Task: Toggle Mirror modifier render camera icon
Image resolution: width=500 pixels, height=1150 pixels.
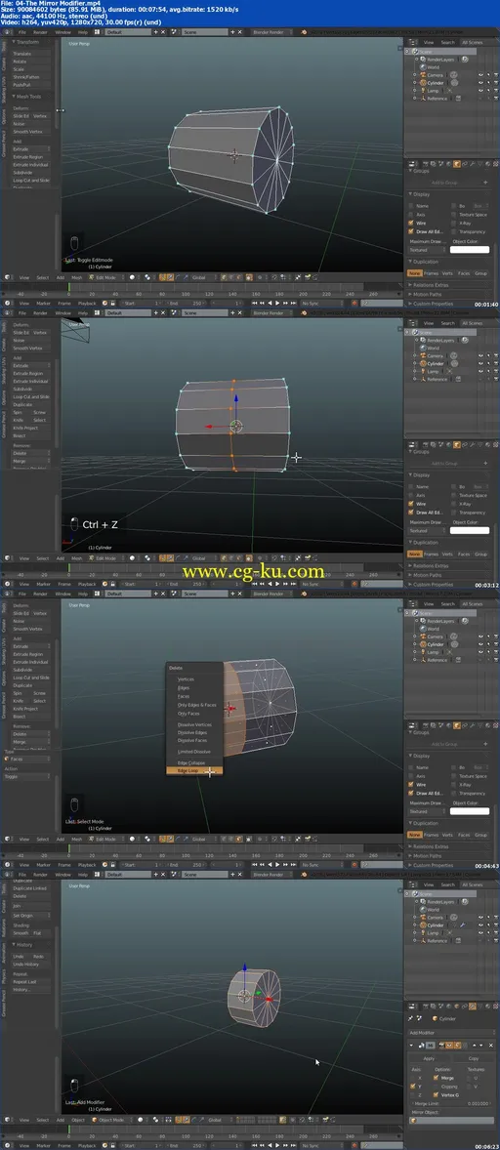Action: (x=442, y=1046)
